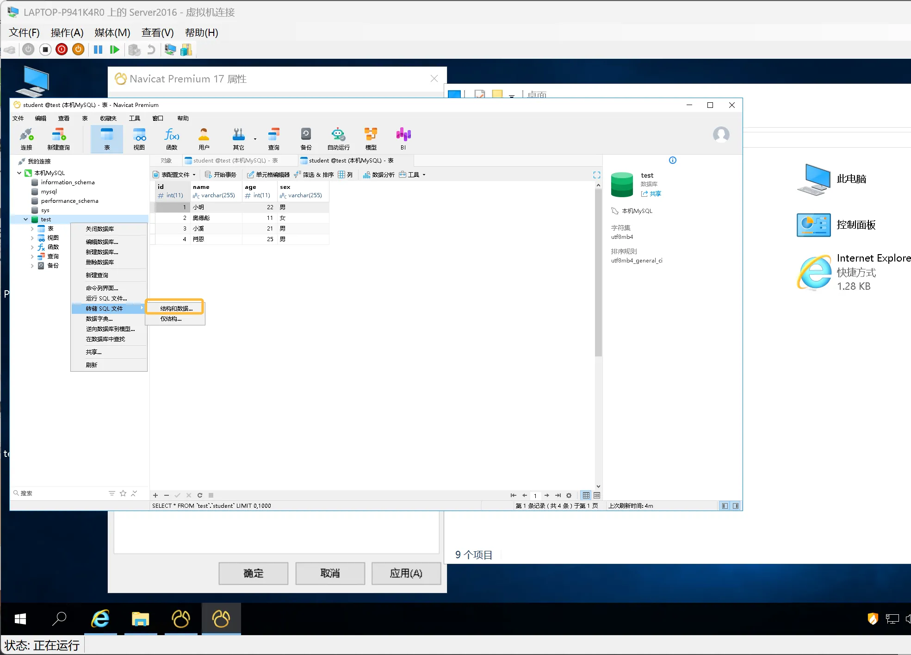
Task: Open the 收藏夹 menu
Action: pos(108,119)
